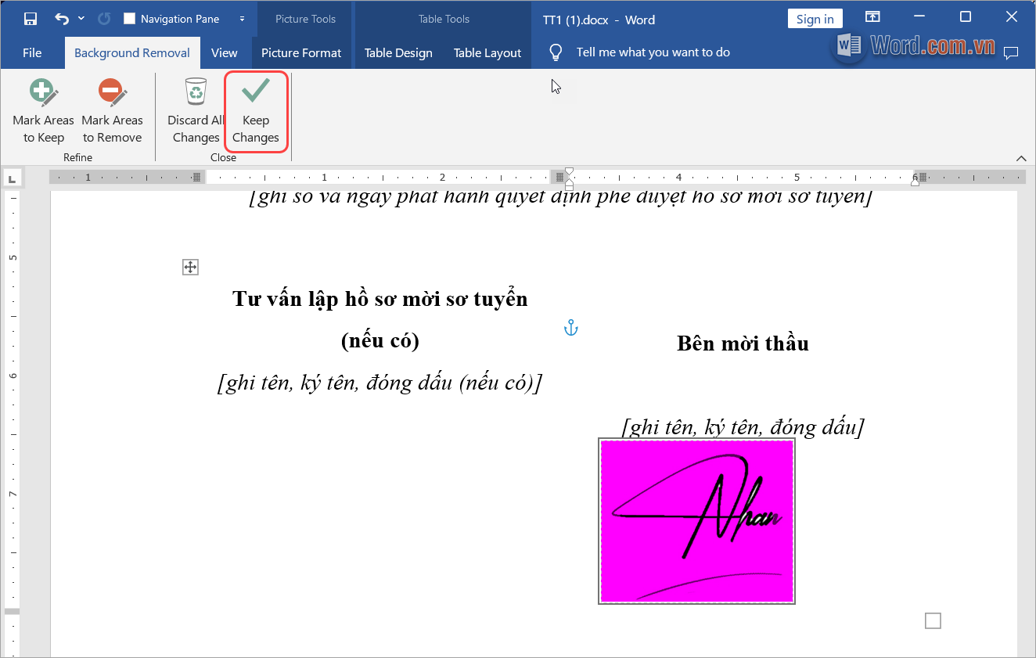The width and height of the screenshot is (1036, 658).
Task: Collapse the ribbon with the chevron
Action: 1021,157
